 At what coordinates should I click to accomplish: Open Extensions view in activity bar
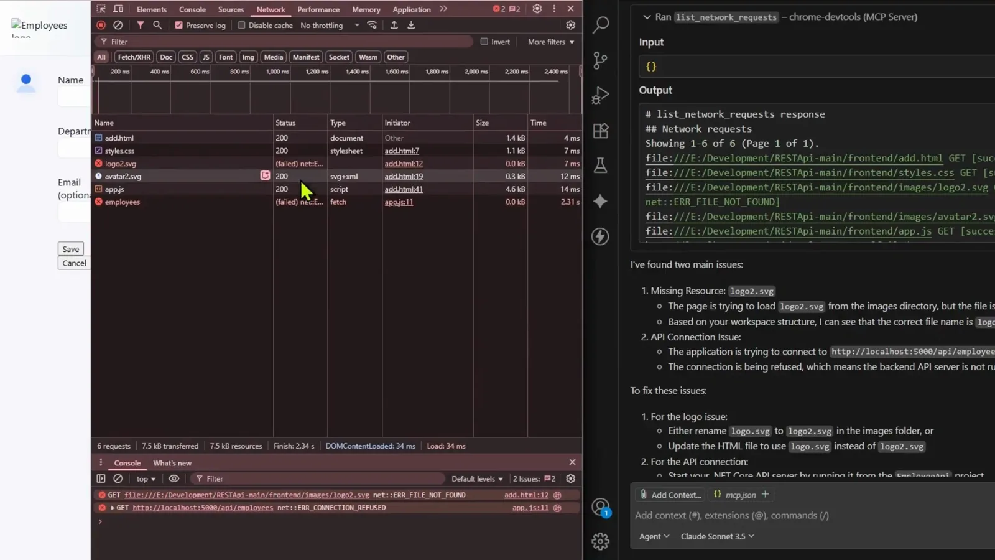601,131
